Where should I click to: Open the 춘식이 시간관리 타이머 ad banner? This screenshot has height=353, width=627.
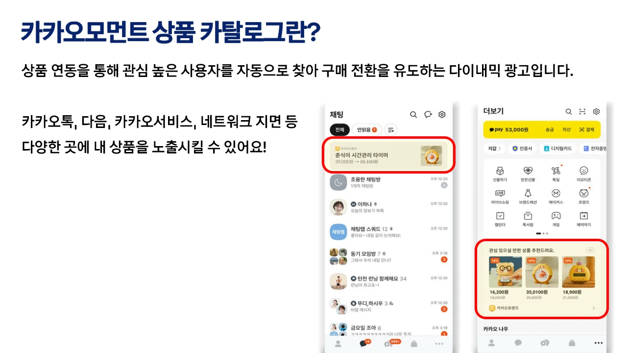(x=389, y=155)
